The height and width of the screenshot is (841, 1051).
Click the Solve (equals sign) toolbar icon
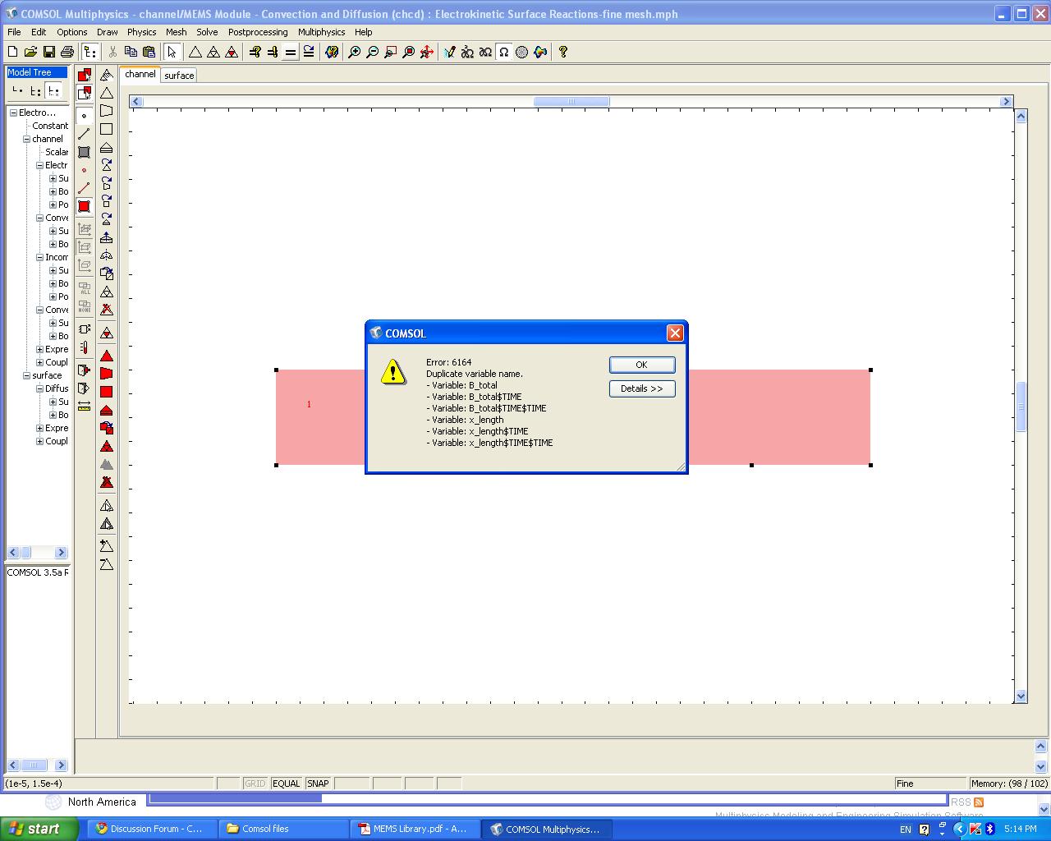[290, 52]
